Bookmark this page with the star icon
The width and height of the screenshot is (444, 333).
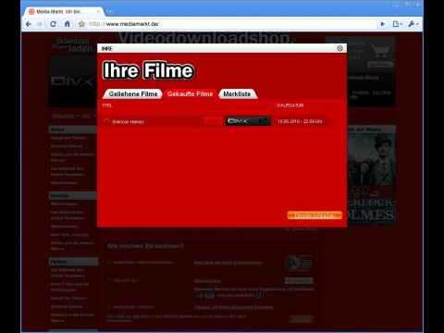pyautogui.click(x=81, y=24)
